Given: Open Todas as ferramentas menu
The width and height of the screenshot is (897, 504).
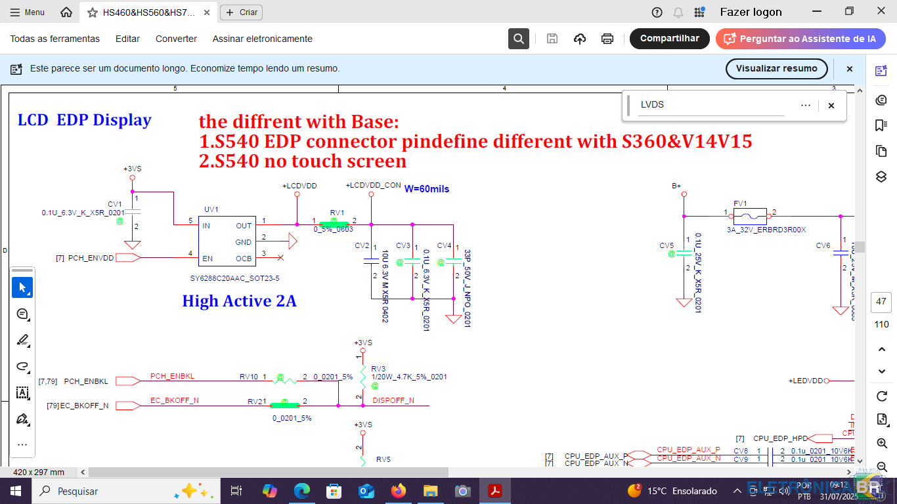Looking at the screenshot, I should (x=55, y=39).
